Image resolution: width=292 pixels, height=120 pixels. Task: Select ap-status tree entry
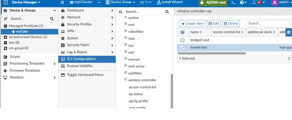136,94
